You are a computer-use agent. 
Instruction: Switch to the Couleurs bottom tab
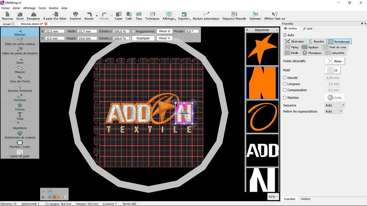pos(305,199)
